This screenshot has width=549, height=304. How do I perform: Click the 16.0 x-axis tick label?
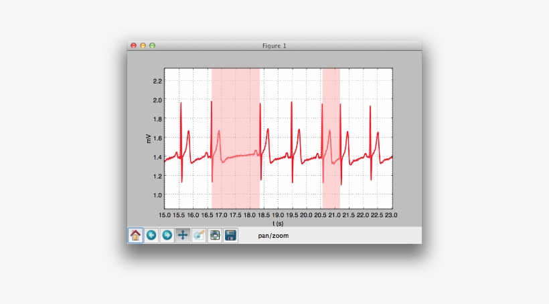[193, 215]
